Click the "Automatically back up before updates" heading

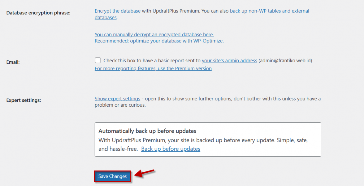coord(147,131)
